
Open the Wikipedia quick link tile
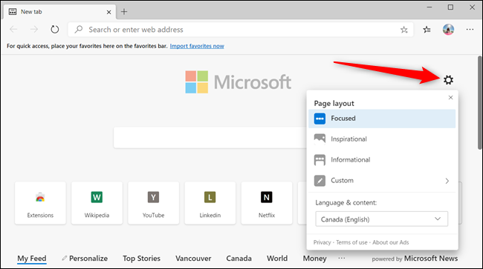[97, 203]
